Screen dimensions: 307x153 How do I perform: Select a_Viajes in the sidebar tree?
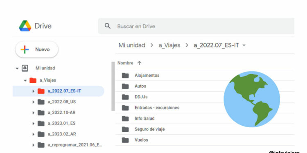48,80
